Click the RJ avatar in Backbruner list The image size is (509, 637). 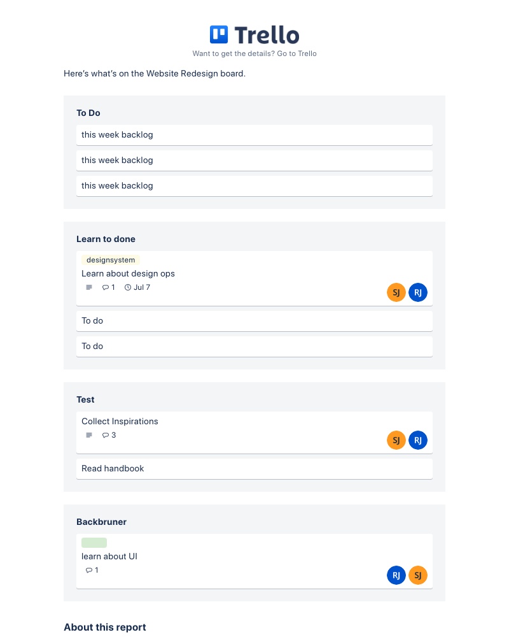[396, 575]
